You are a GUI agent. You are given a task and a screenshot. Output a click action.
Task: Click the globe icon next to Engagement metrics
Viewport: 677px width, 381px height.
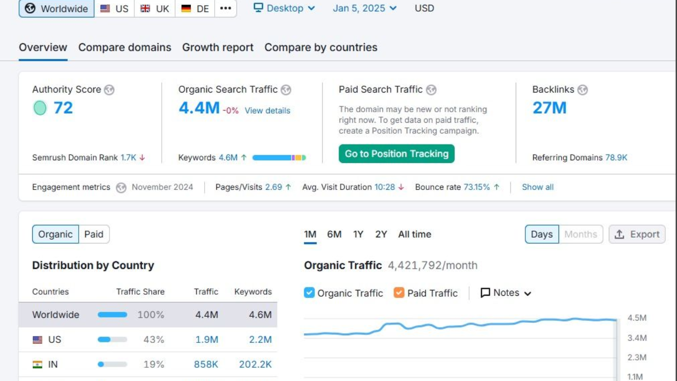point(121,187)
